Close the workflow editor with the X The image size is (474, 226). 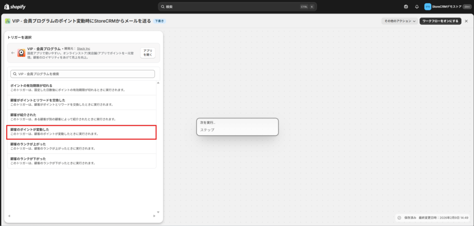tap(466, 21)
